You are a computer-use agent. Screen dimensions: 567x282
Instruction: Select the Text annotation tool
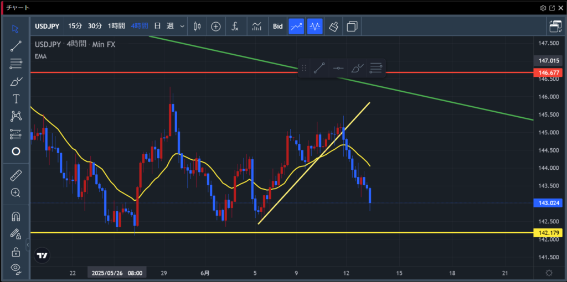tap(16, 98)
